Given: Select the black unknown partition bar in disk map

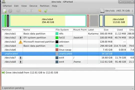Looking at the screenshot, I should [8, 21].
